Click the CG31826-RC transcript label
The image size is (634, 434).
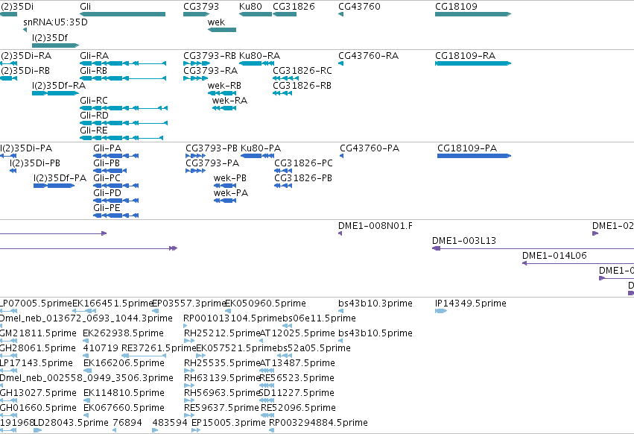pyautogui.click(x=302, y=71)
